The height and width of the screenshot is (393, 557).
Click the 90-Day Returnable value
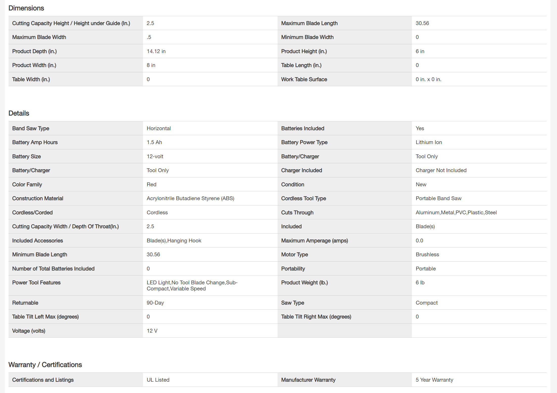point(155,303)
